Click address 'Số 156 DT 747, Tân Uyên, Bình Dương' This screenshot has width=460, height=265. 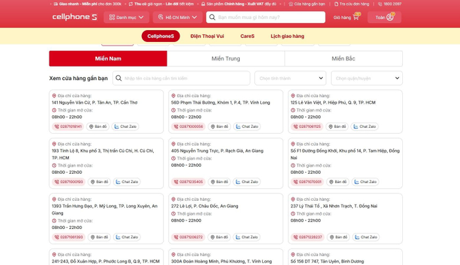click(x=327, y=262)
